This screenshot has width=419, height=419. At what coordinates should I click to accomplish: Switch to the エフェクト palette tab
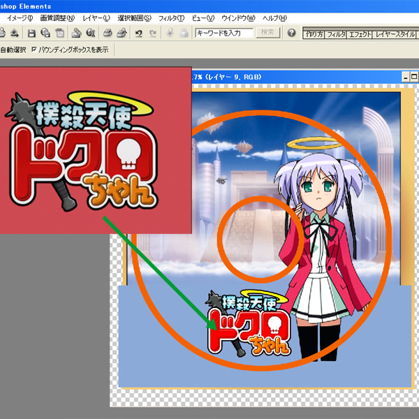[360, 34]
